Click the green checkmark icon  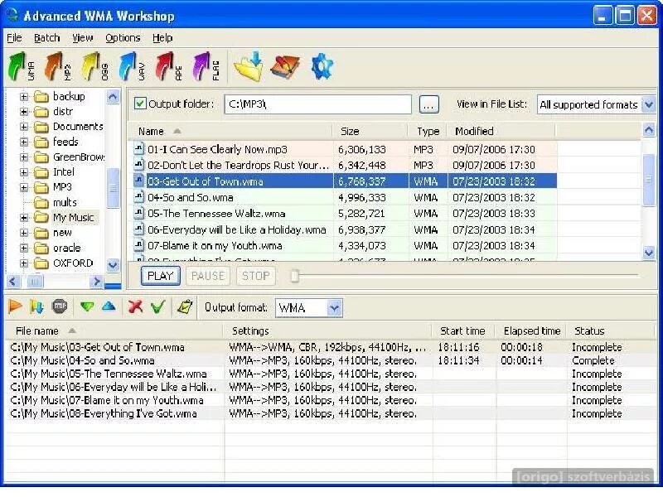[159, 307]
